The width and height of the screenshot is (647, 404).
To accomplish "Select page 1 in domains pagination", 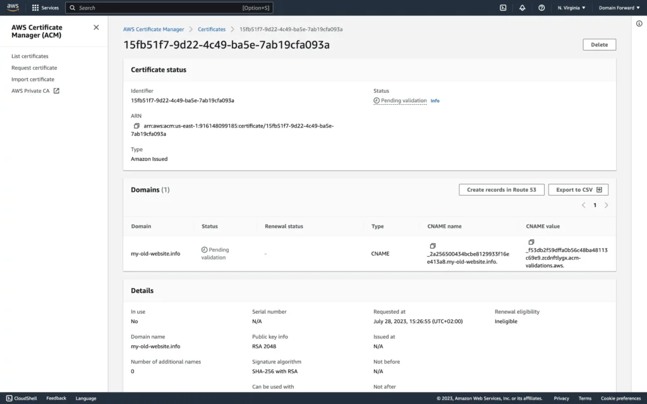I will pos(595,205).
